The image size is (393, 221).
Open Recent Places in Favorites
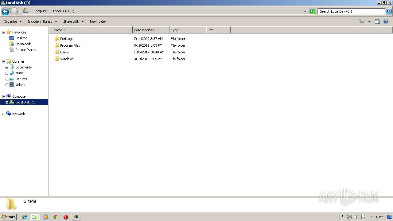tap(25, 50)
